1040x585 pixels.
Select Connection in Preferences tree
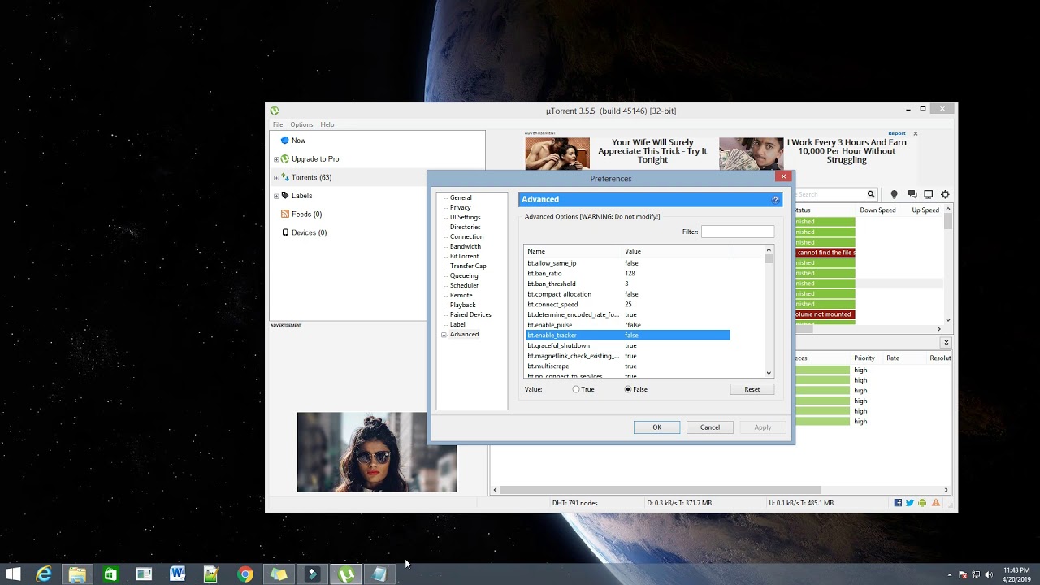[x=466, y=236]
